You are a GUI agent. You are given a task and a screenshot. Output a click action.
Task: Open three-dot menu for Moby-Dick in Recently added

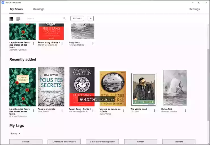(x=185, y=110)
